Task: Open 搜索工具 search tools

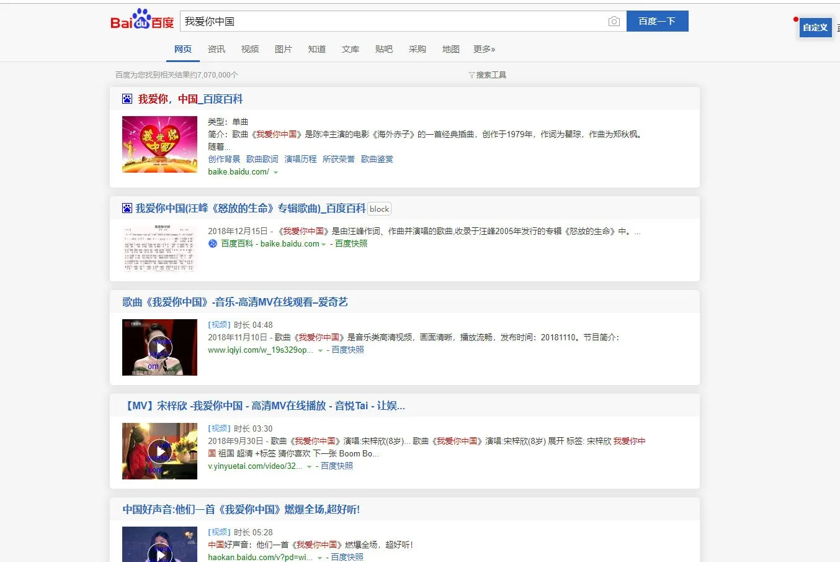Action: pos(491,75)
